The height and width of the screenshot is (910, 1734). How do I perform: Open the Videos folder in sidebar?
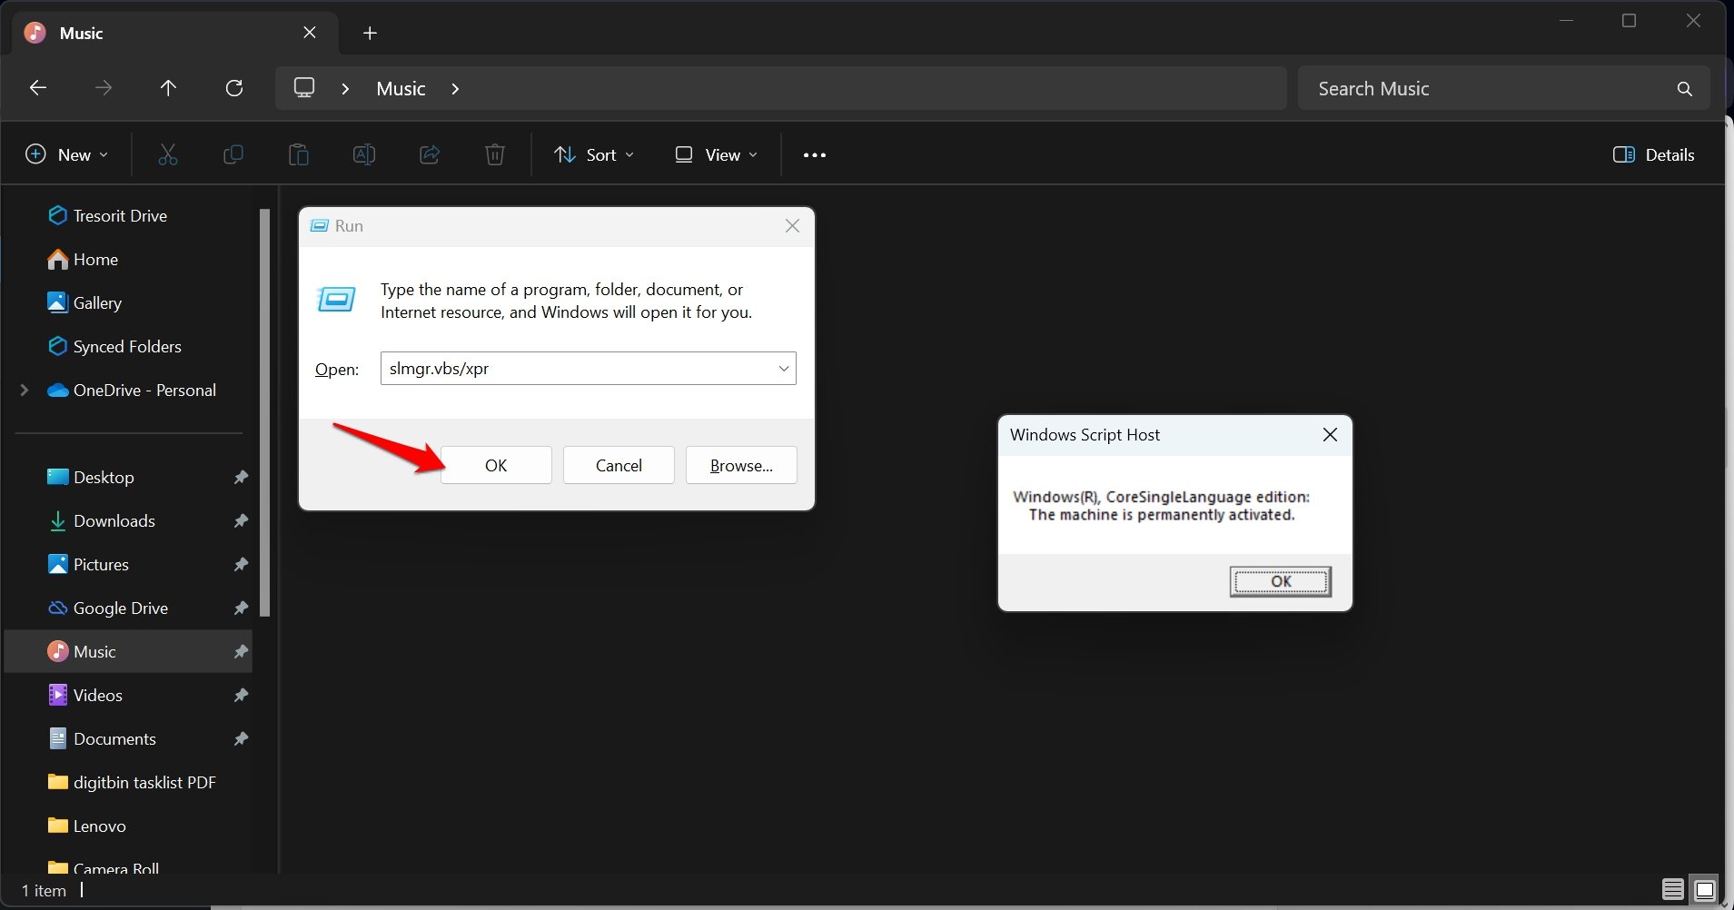tap(84, 695)
